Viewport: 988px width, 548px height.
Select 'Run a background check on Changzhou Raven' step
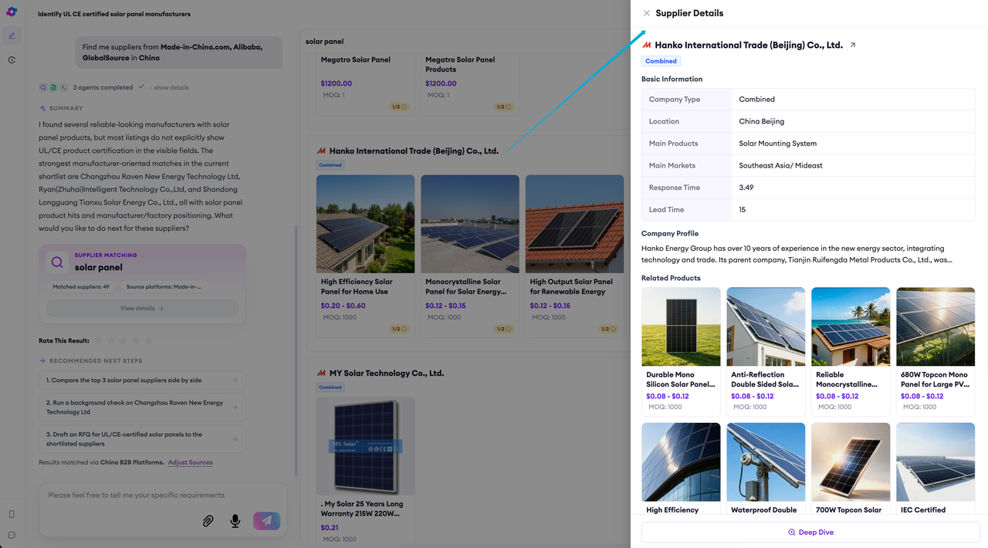pos(142,408)
